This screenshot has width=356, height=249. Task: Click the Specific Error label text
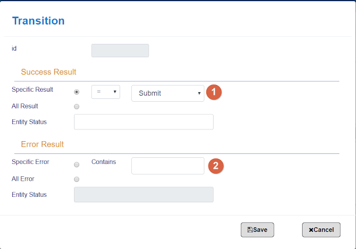click(31, 162)
